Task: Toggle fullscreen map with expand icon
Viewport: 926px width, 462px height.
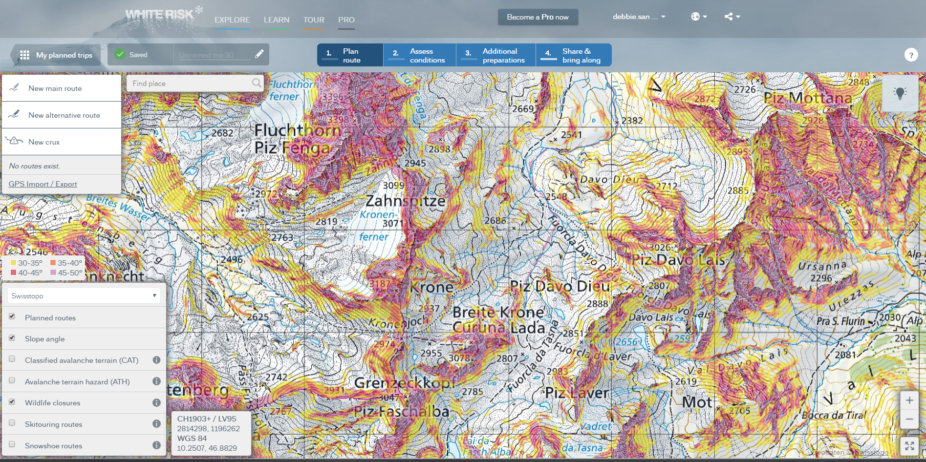Action: tap(909, 446)
